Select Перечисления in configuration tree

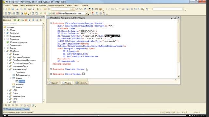click(15, 45)
